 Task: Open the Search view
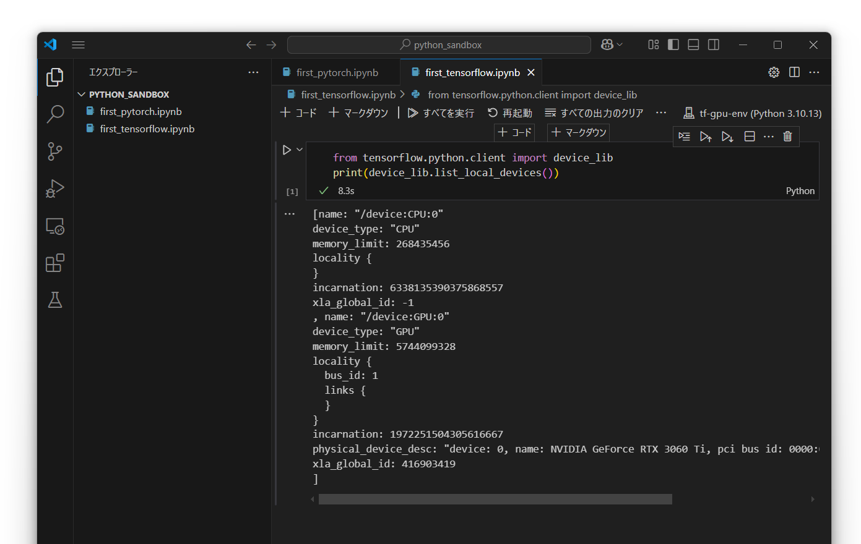55,114
